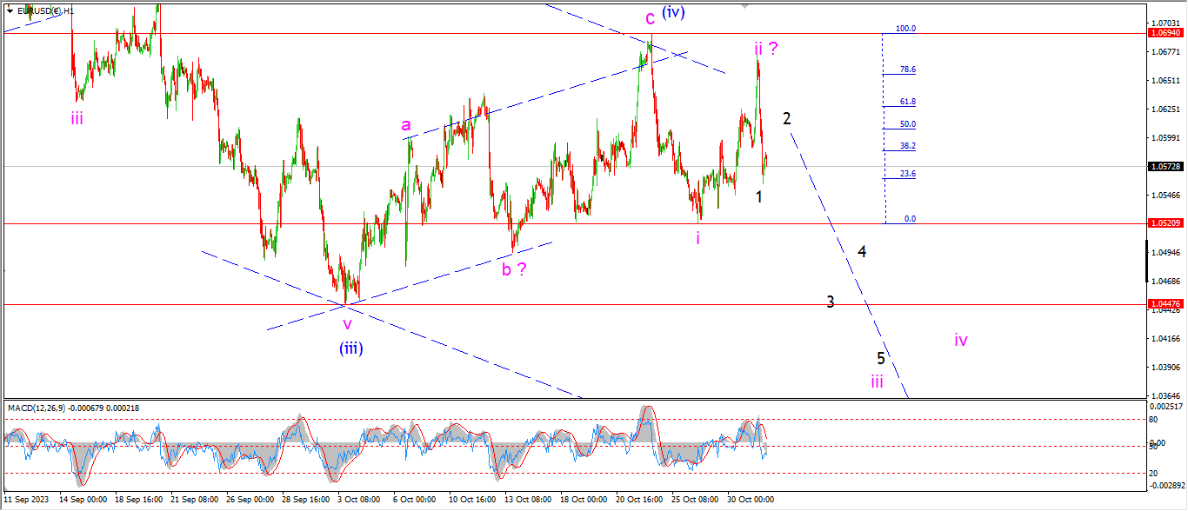Click the blue (iii) wave label
This screenshot has width=1188, height=511.
(351, 348)
